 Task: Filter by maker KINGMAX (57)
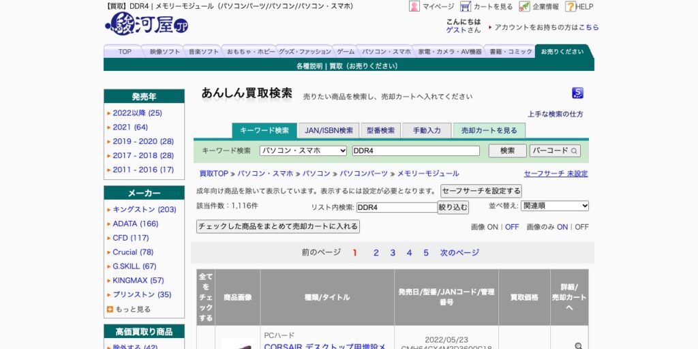(x=138, y=281)
